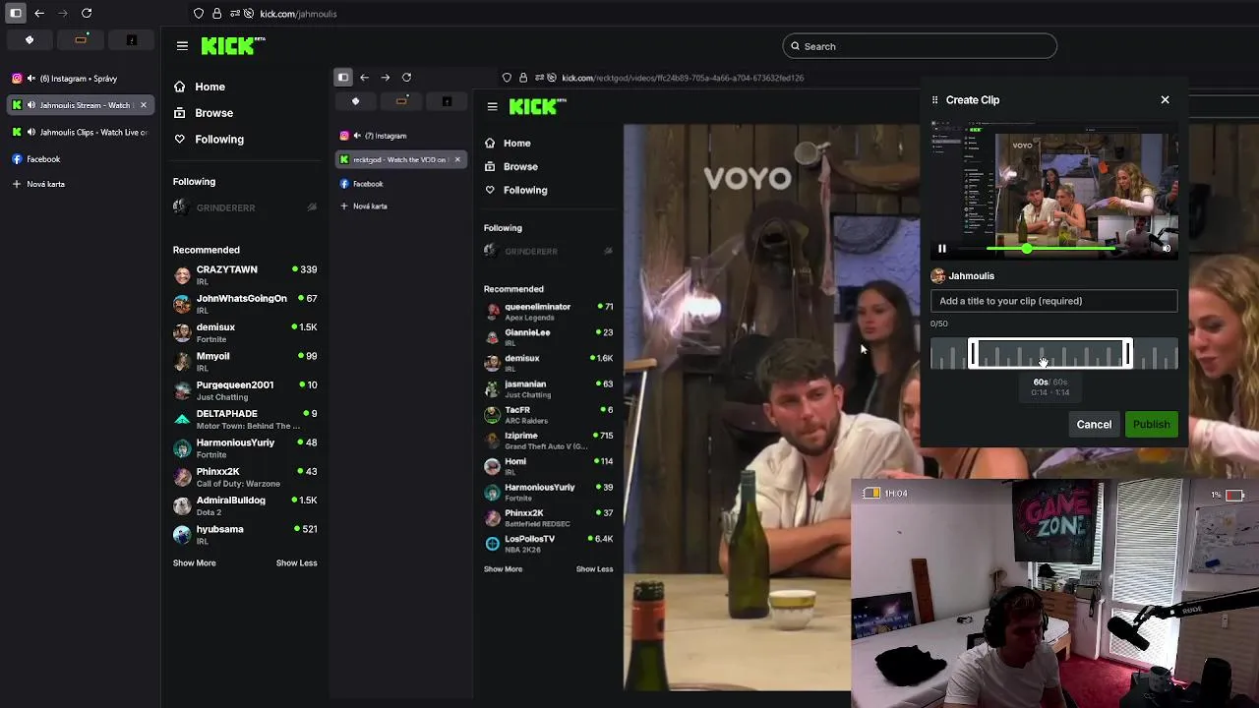This screenshot has width=1259, height=708.
Task: Toggle the browser sidebar panel icon
Action: [x=16, y=13]
